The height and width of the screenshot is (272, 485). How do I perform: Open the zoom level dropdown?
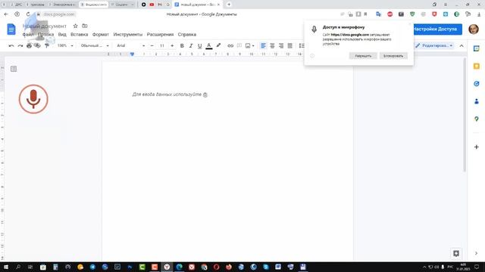pyautogui.click(x=65, y=45)
